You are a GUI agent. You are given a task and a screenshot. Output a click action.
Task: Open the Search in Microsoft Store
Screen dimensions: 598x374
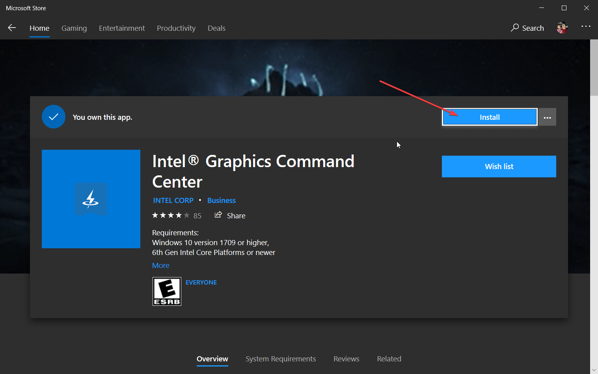click(527, 28)
